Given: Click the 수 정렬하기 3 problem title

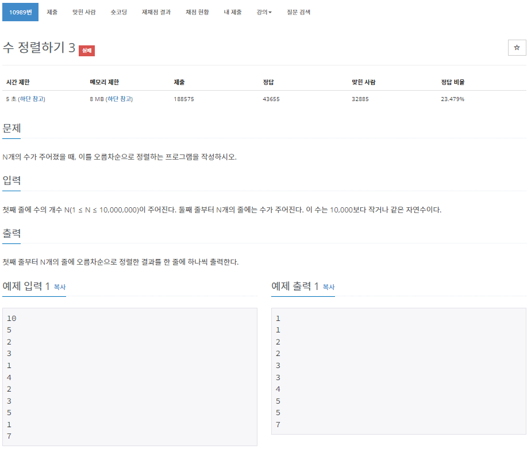Looking at the screenshot, I should click(39, 48).
